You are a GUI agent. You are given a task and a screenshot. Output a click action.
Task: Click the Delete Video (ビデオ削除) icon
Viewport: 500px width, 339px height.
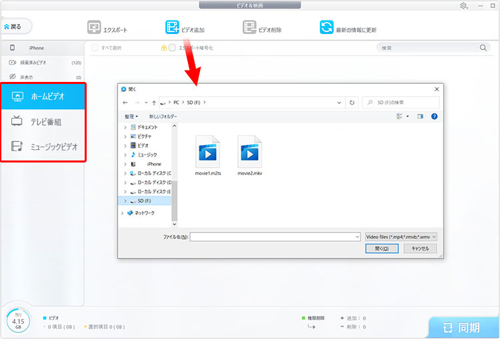point(249,27)
